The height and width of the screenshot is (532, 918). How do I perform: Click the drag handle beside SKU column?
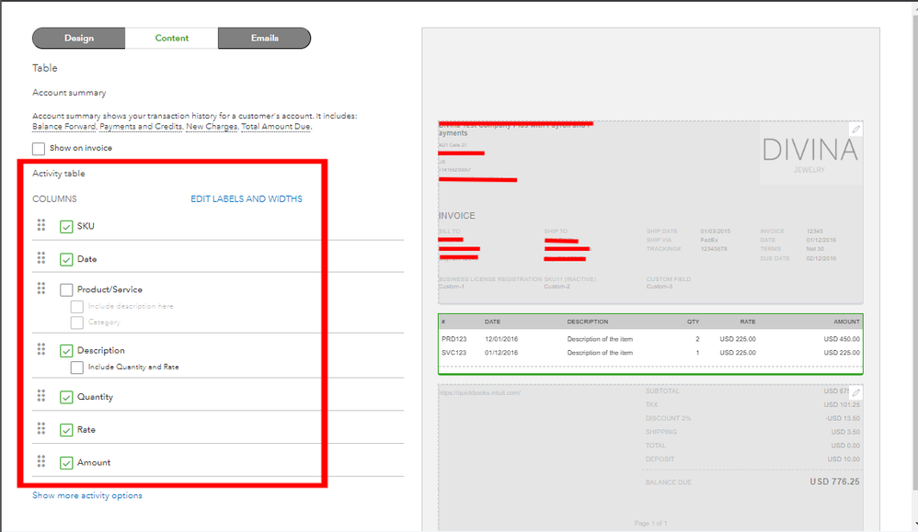click(41, 226)
